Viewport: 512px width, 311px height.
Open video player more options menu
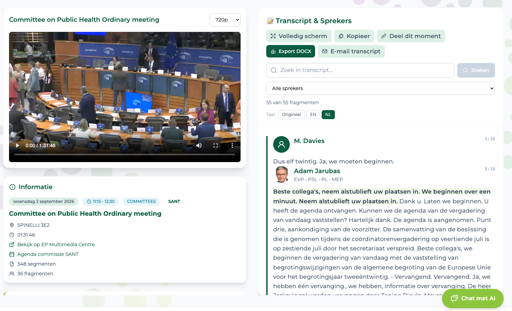[232, 145]
